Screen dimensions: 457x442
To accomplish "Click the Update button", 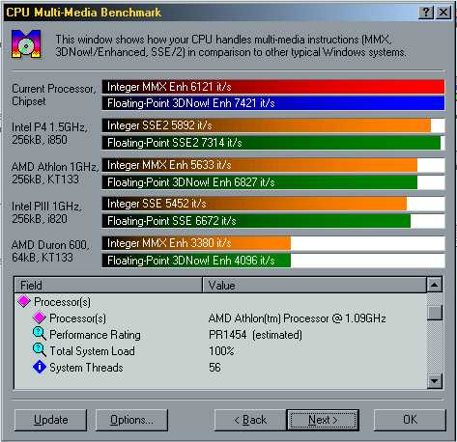I will (50, 420).
